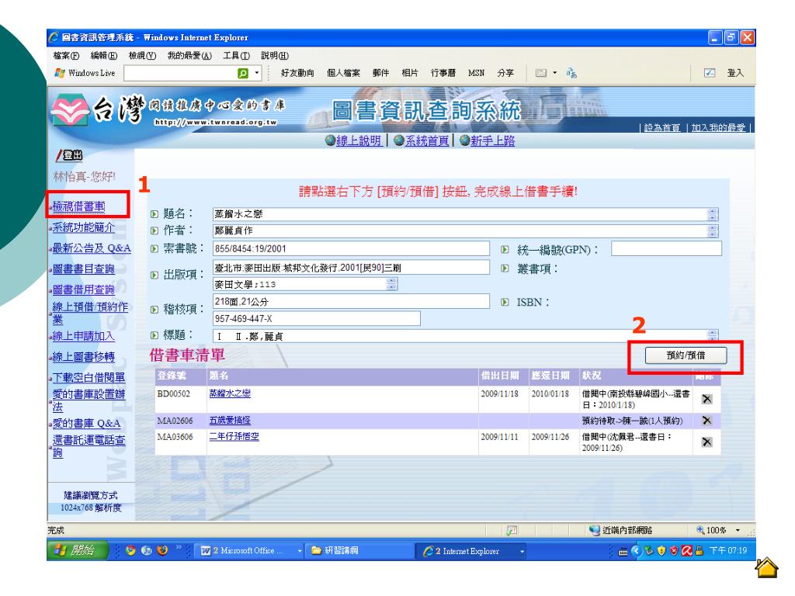This screenshot has height=596, width=795.
Task: Click the 登出 logout icon
Action: click(69, 155)
